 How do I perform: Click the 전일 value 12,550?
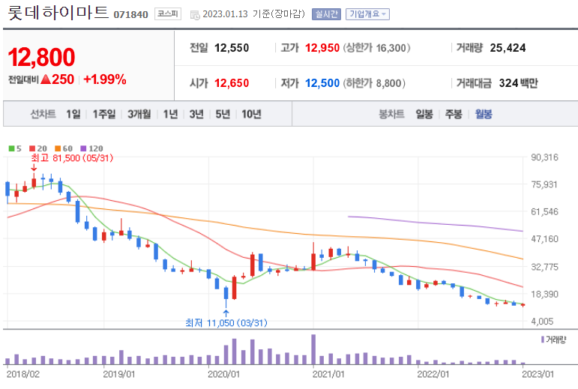pos(232,48)
